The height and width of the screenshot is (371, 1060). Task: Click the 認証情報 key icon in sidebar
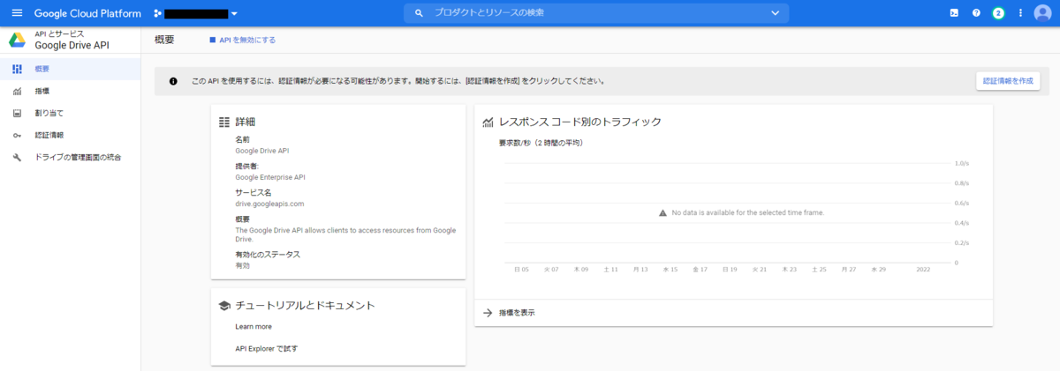point(17,135)
